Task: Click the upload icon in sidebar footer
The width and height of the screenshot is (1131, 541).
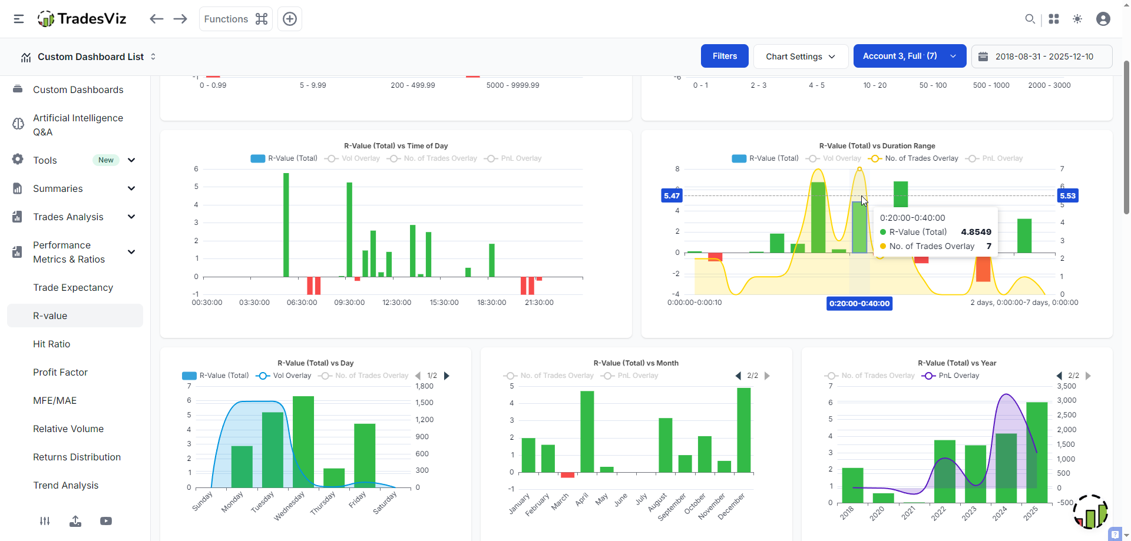Action: pos(75,521)
